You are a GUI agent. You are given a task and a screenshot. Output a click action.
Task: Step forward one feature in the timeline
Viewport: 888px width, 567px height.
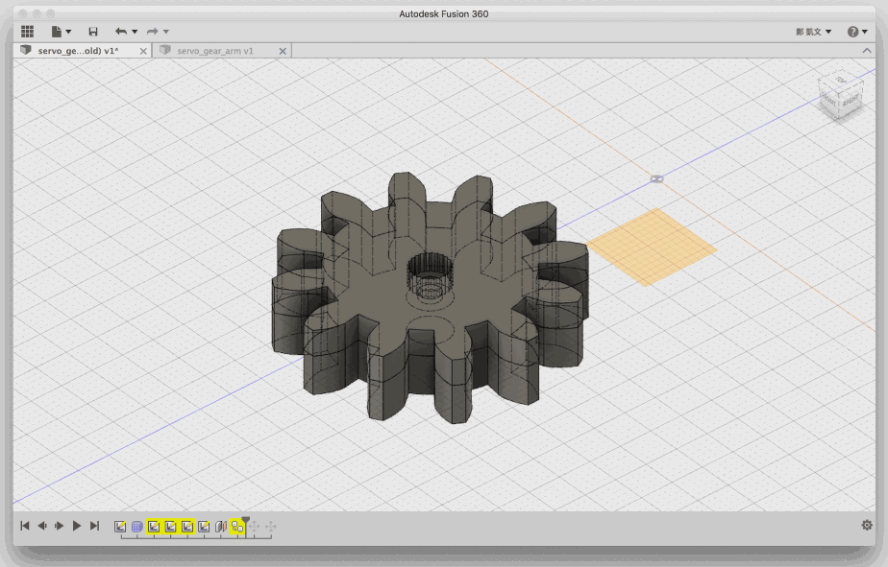pos(59,526)
